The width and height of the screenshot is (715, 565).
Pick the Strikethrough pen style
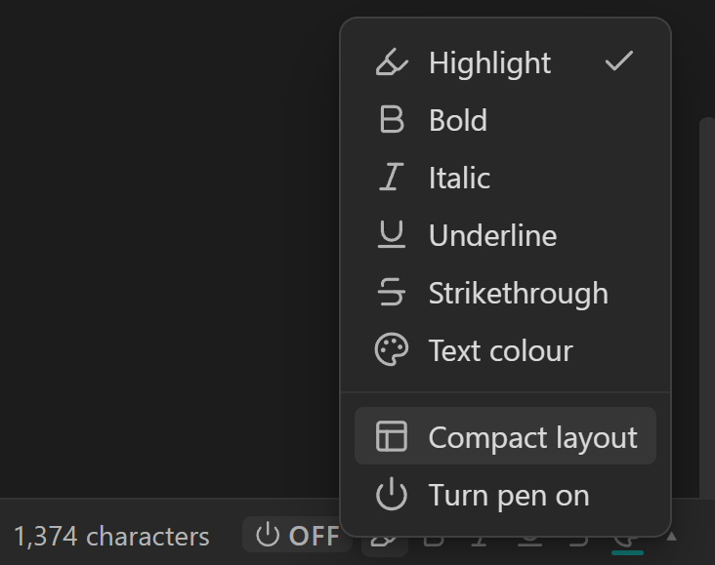tap(505, 293)
